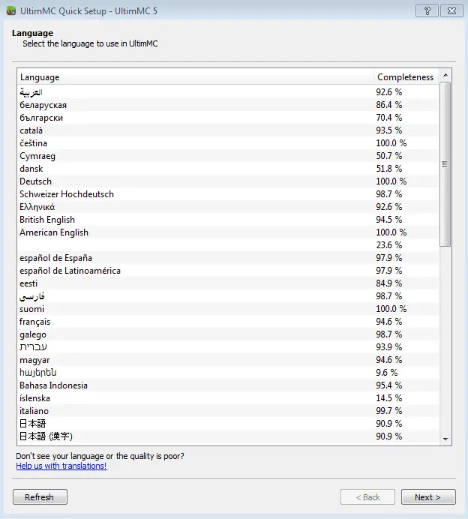Click the UltimMC app icon in title bar
The image size is (468, 519).
10,10
